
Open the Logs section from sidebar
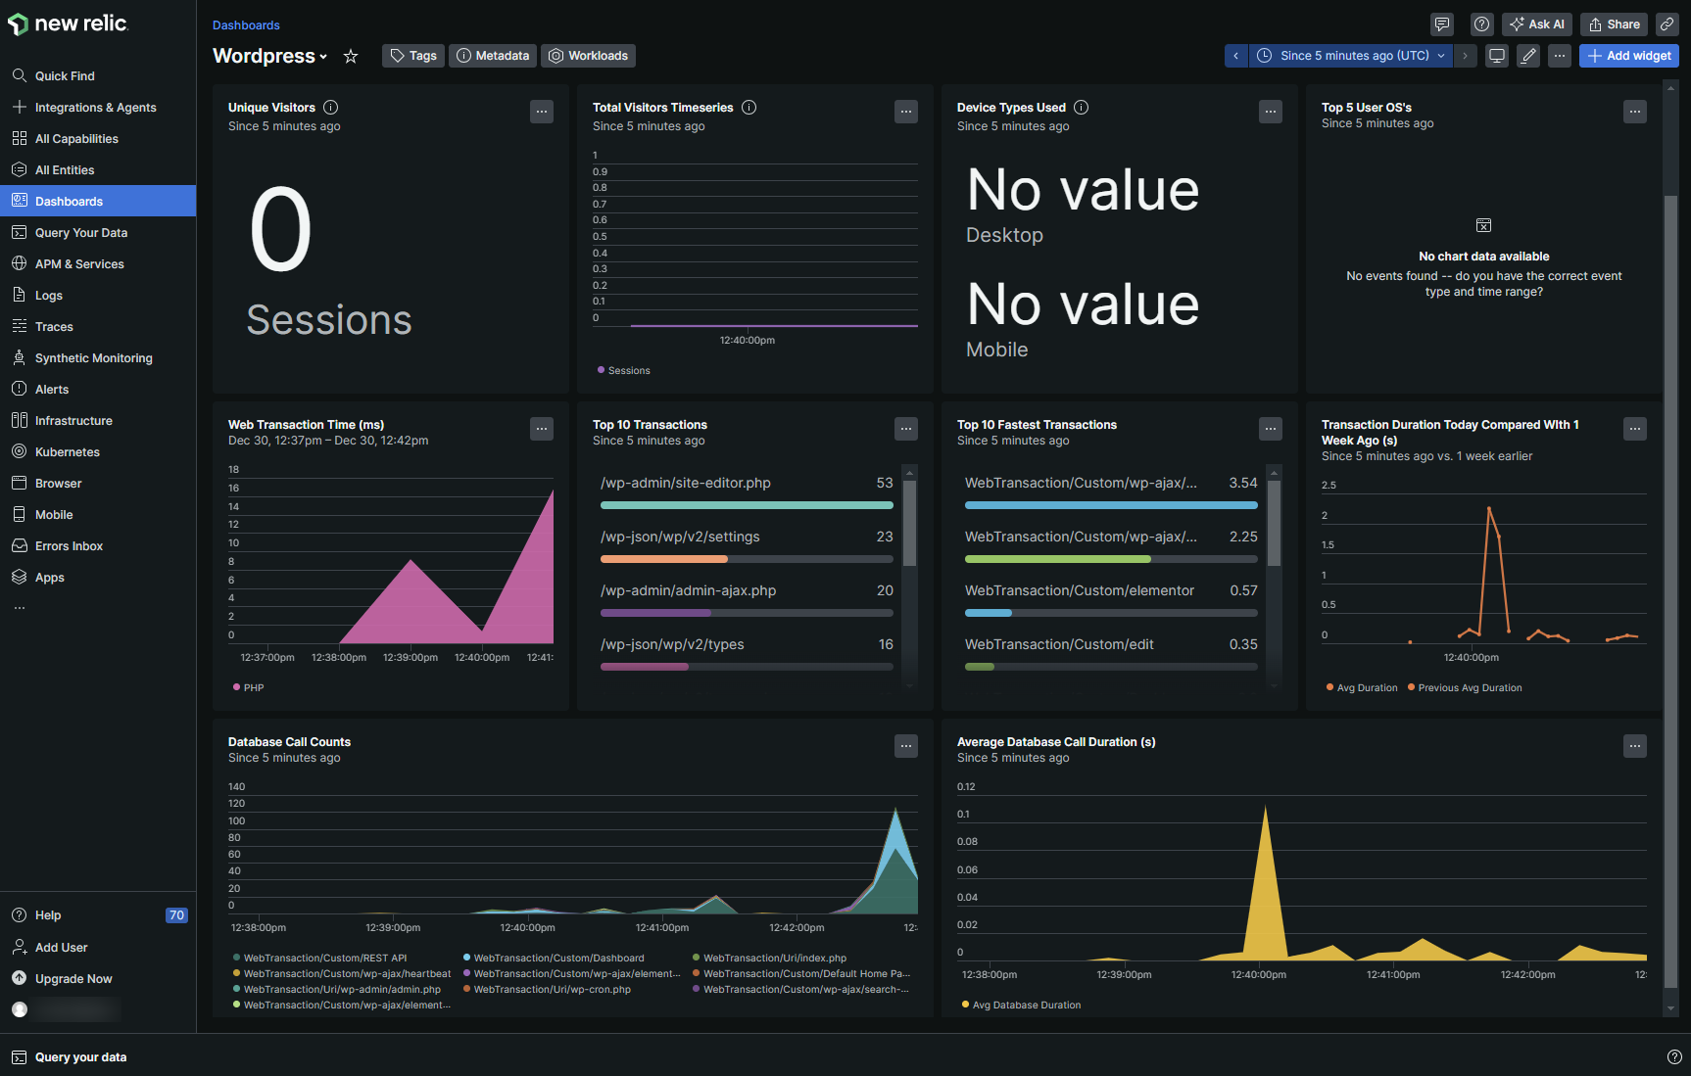48,295
